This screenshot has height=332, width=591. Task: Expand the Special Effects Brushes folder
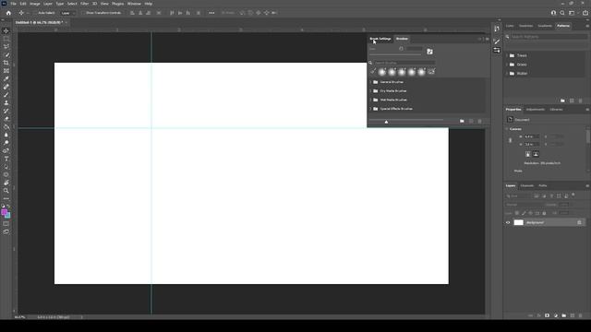coord(371,109)
